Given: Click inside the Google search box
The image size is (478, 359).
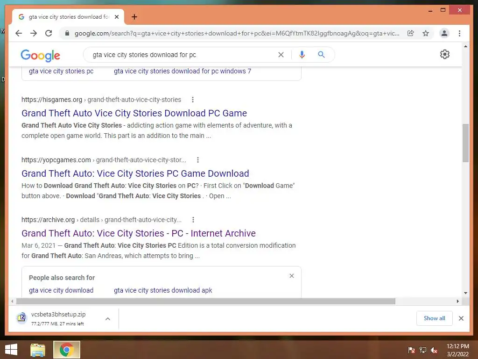Looking at the screenshot, I should coord(183,55).
